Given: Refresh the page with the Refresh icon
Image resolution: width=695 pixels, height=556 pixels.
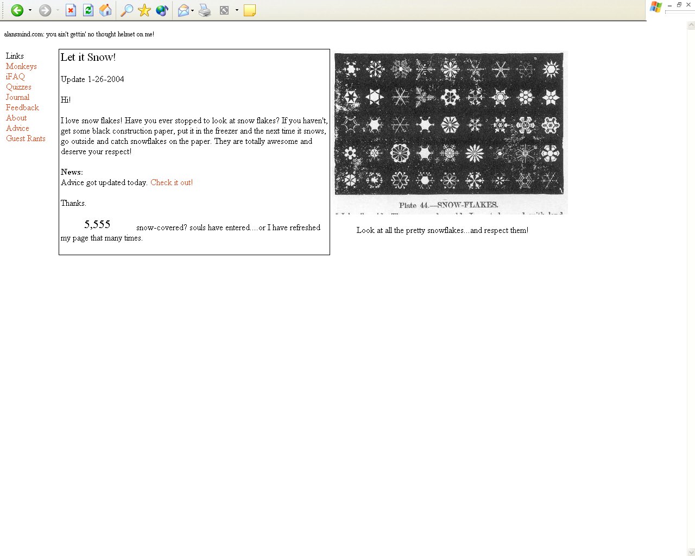Looking at the screenshot, I should point(88,10).
